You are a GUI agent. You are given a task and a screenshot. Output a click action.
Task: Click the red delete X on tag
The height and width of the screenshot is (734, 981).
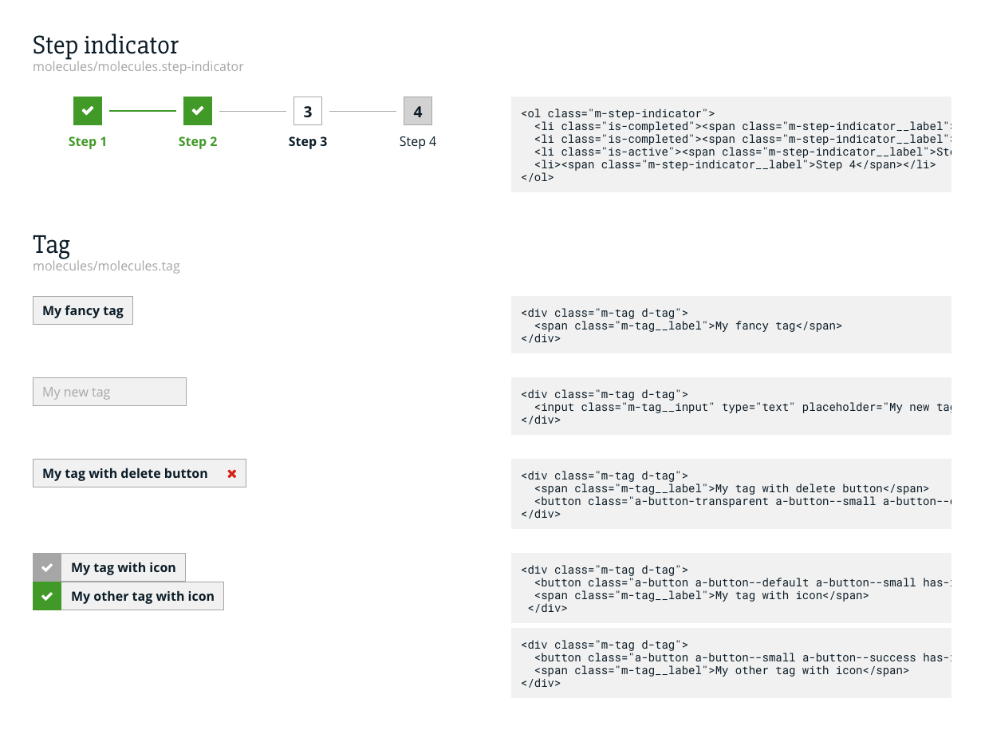pyautogui.click(x=232, y=473)
